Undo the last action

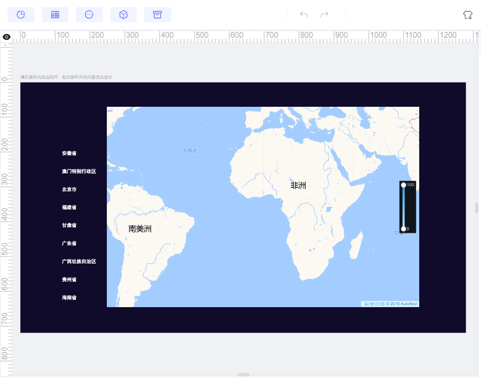pos(304,14)
